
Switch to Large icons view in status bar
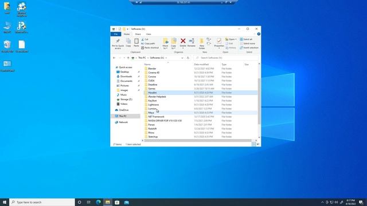point(258,144)
